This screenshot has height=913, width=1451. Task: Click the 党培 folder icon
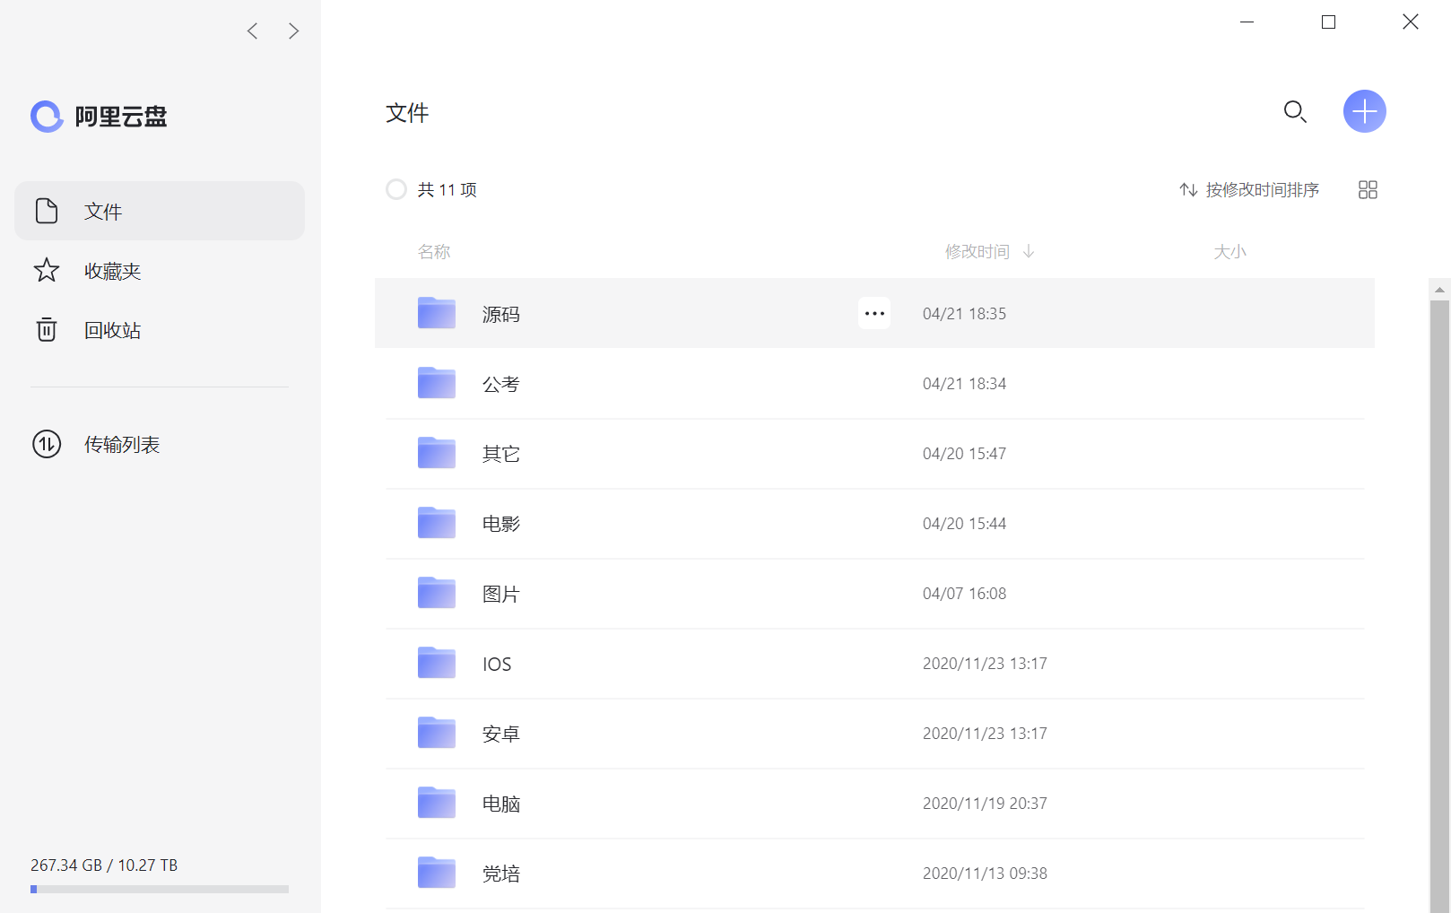coord(437,873)
